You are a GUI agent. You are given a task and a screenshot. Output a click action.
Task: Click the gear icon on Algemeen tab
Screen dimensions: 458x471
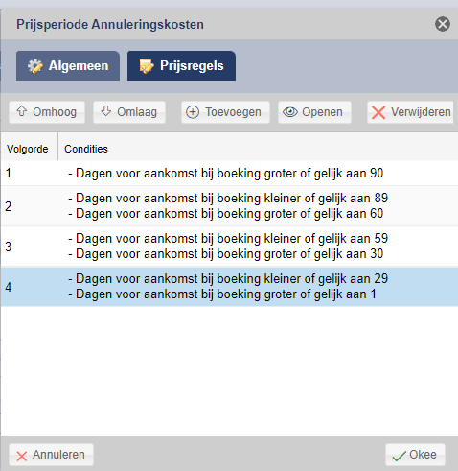(x=34, y=66)
